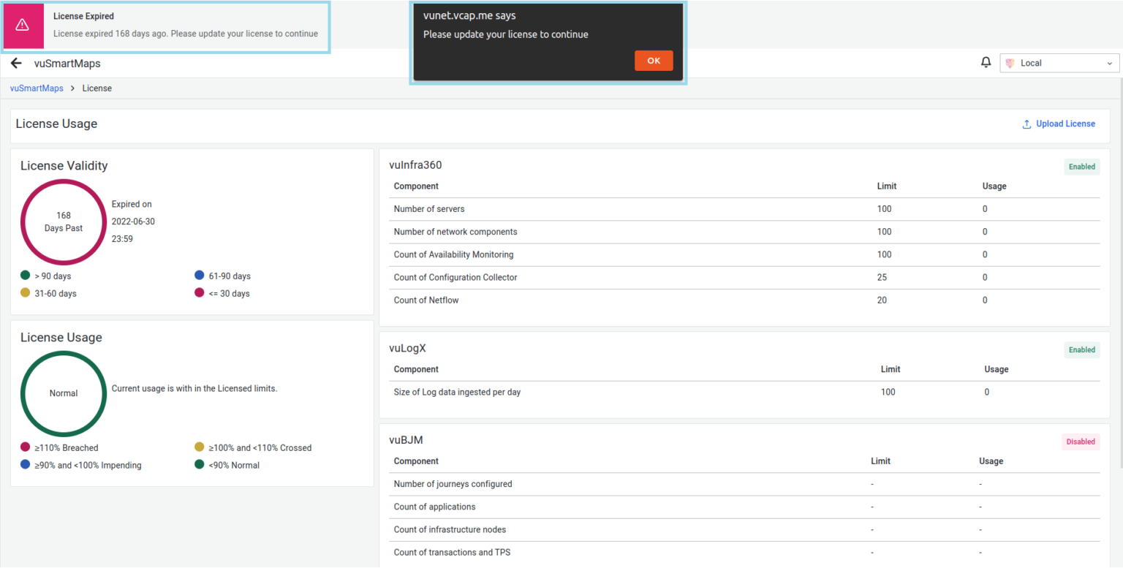Click the green > 90 days legend dot
The width and height of the screenshot is (1123, 568).
tap(26, 276)
